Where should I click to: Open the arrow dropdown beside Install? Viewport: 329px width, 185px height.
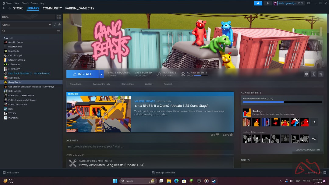(x=101, y=74)
